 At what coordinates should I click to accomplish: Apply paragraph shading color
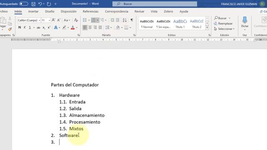[118, 27]
